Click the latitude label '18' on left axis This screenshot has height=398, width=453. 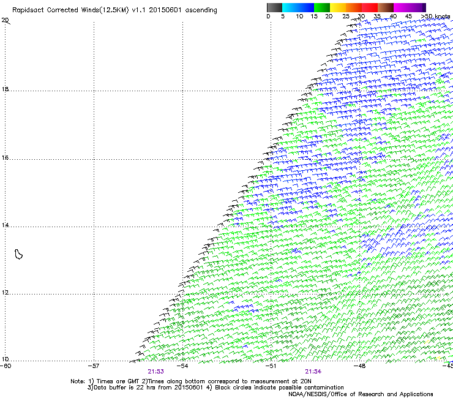tap(5, 89)
